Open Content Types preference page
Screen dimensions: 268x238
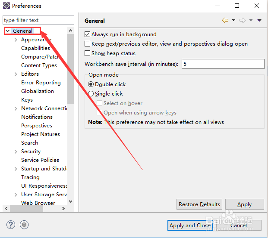pos(39,65)
